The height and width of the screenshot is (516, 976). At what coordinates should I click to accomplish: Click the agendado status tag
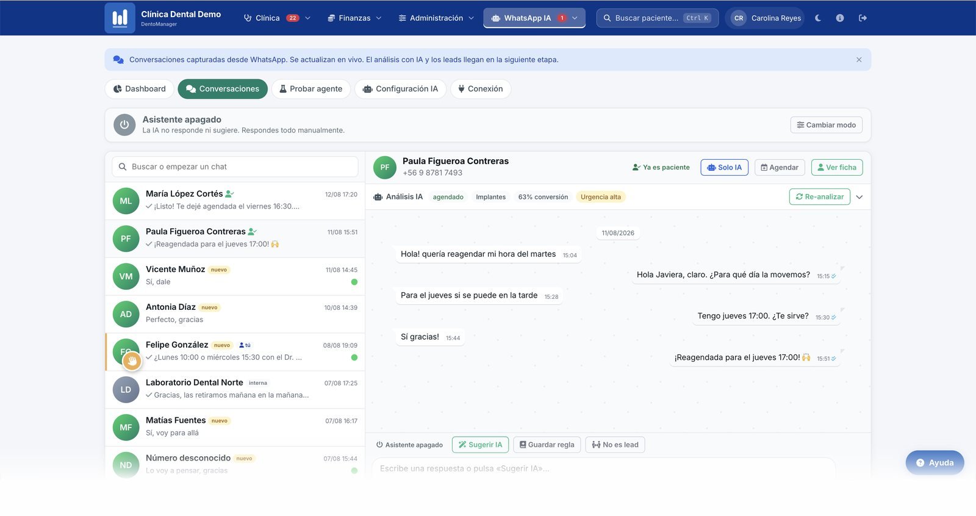click(448, 197)
